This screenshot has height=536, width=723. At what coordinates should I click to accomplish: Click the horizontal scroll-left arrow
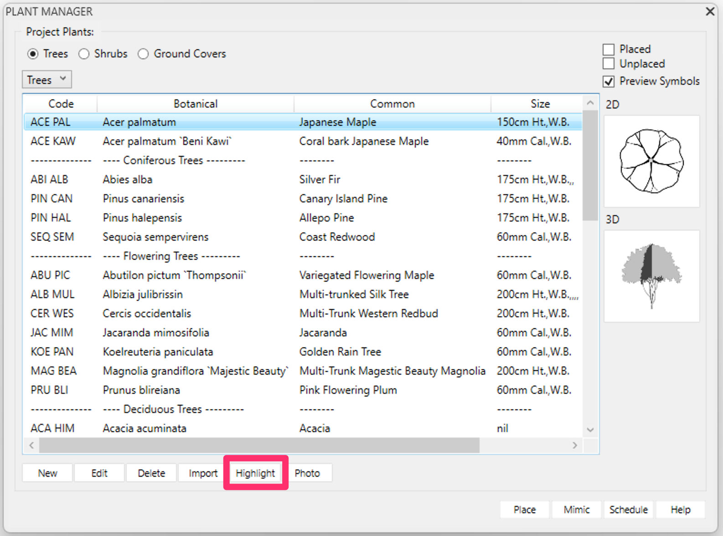31,445
